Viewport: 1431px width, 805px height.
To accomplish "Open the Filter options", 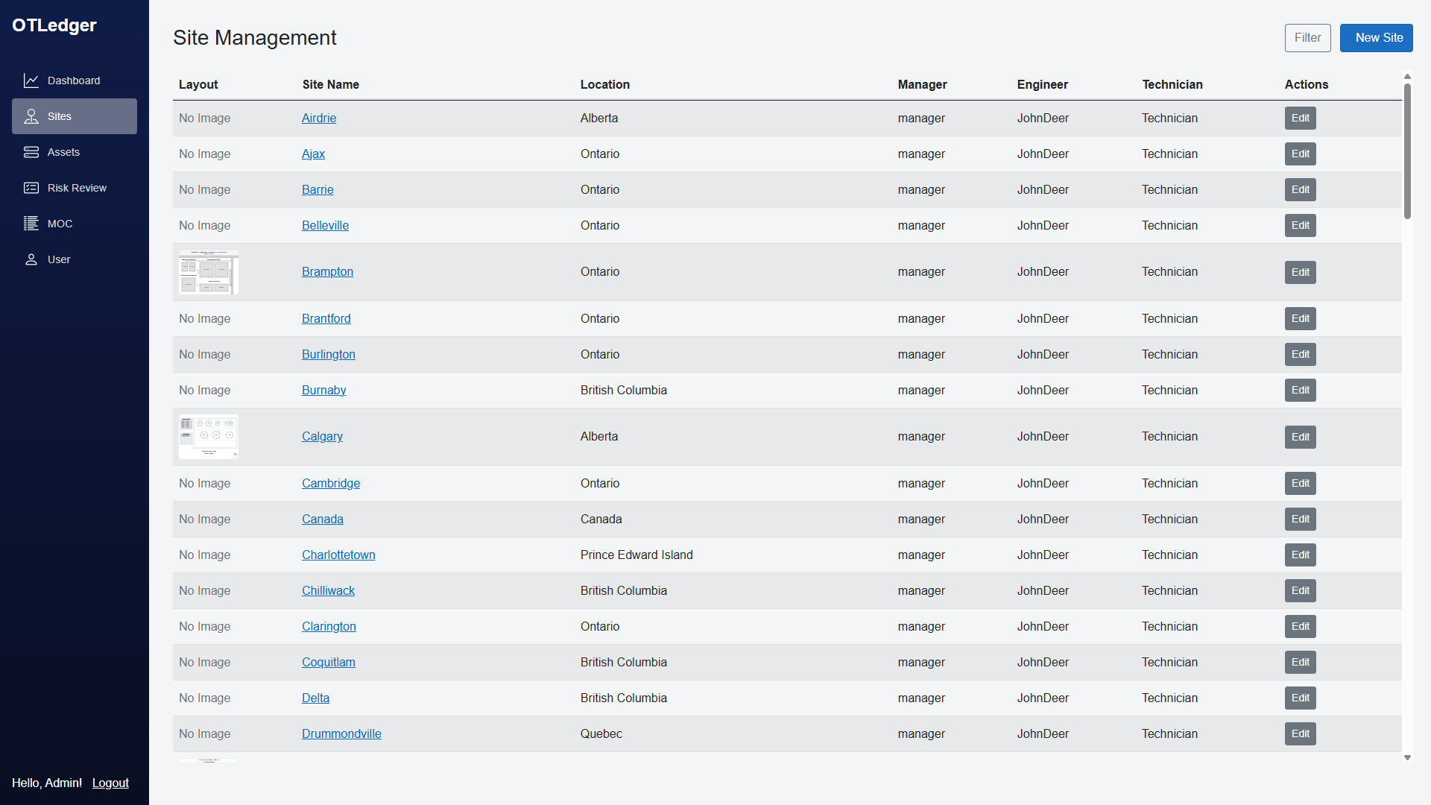I will 1307,37.
